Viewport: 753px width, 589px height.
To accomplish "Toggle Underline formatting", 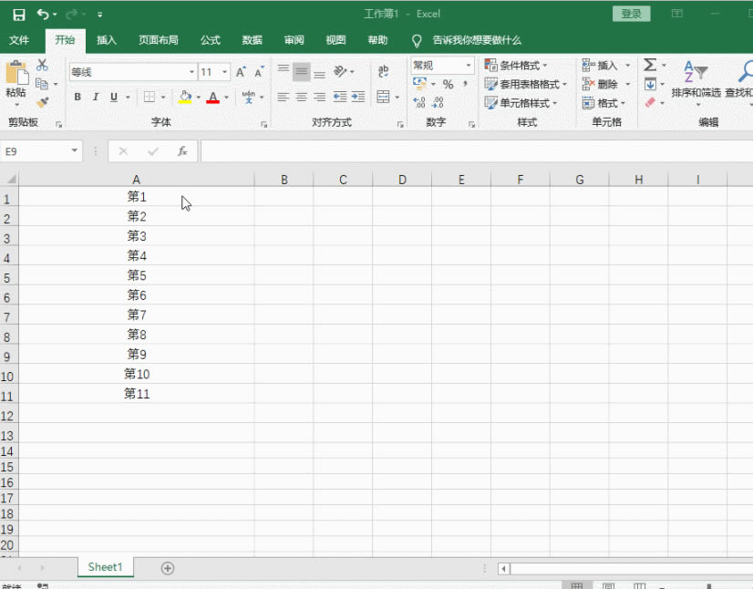I will pyautogui.click(x=113, y=97).
